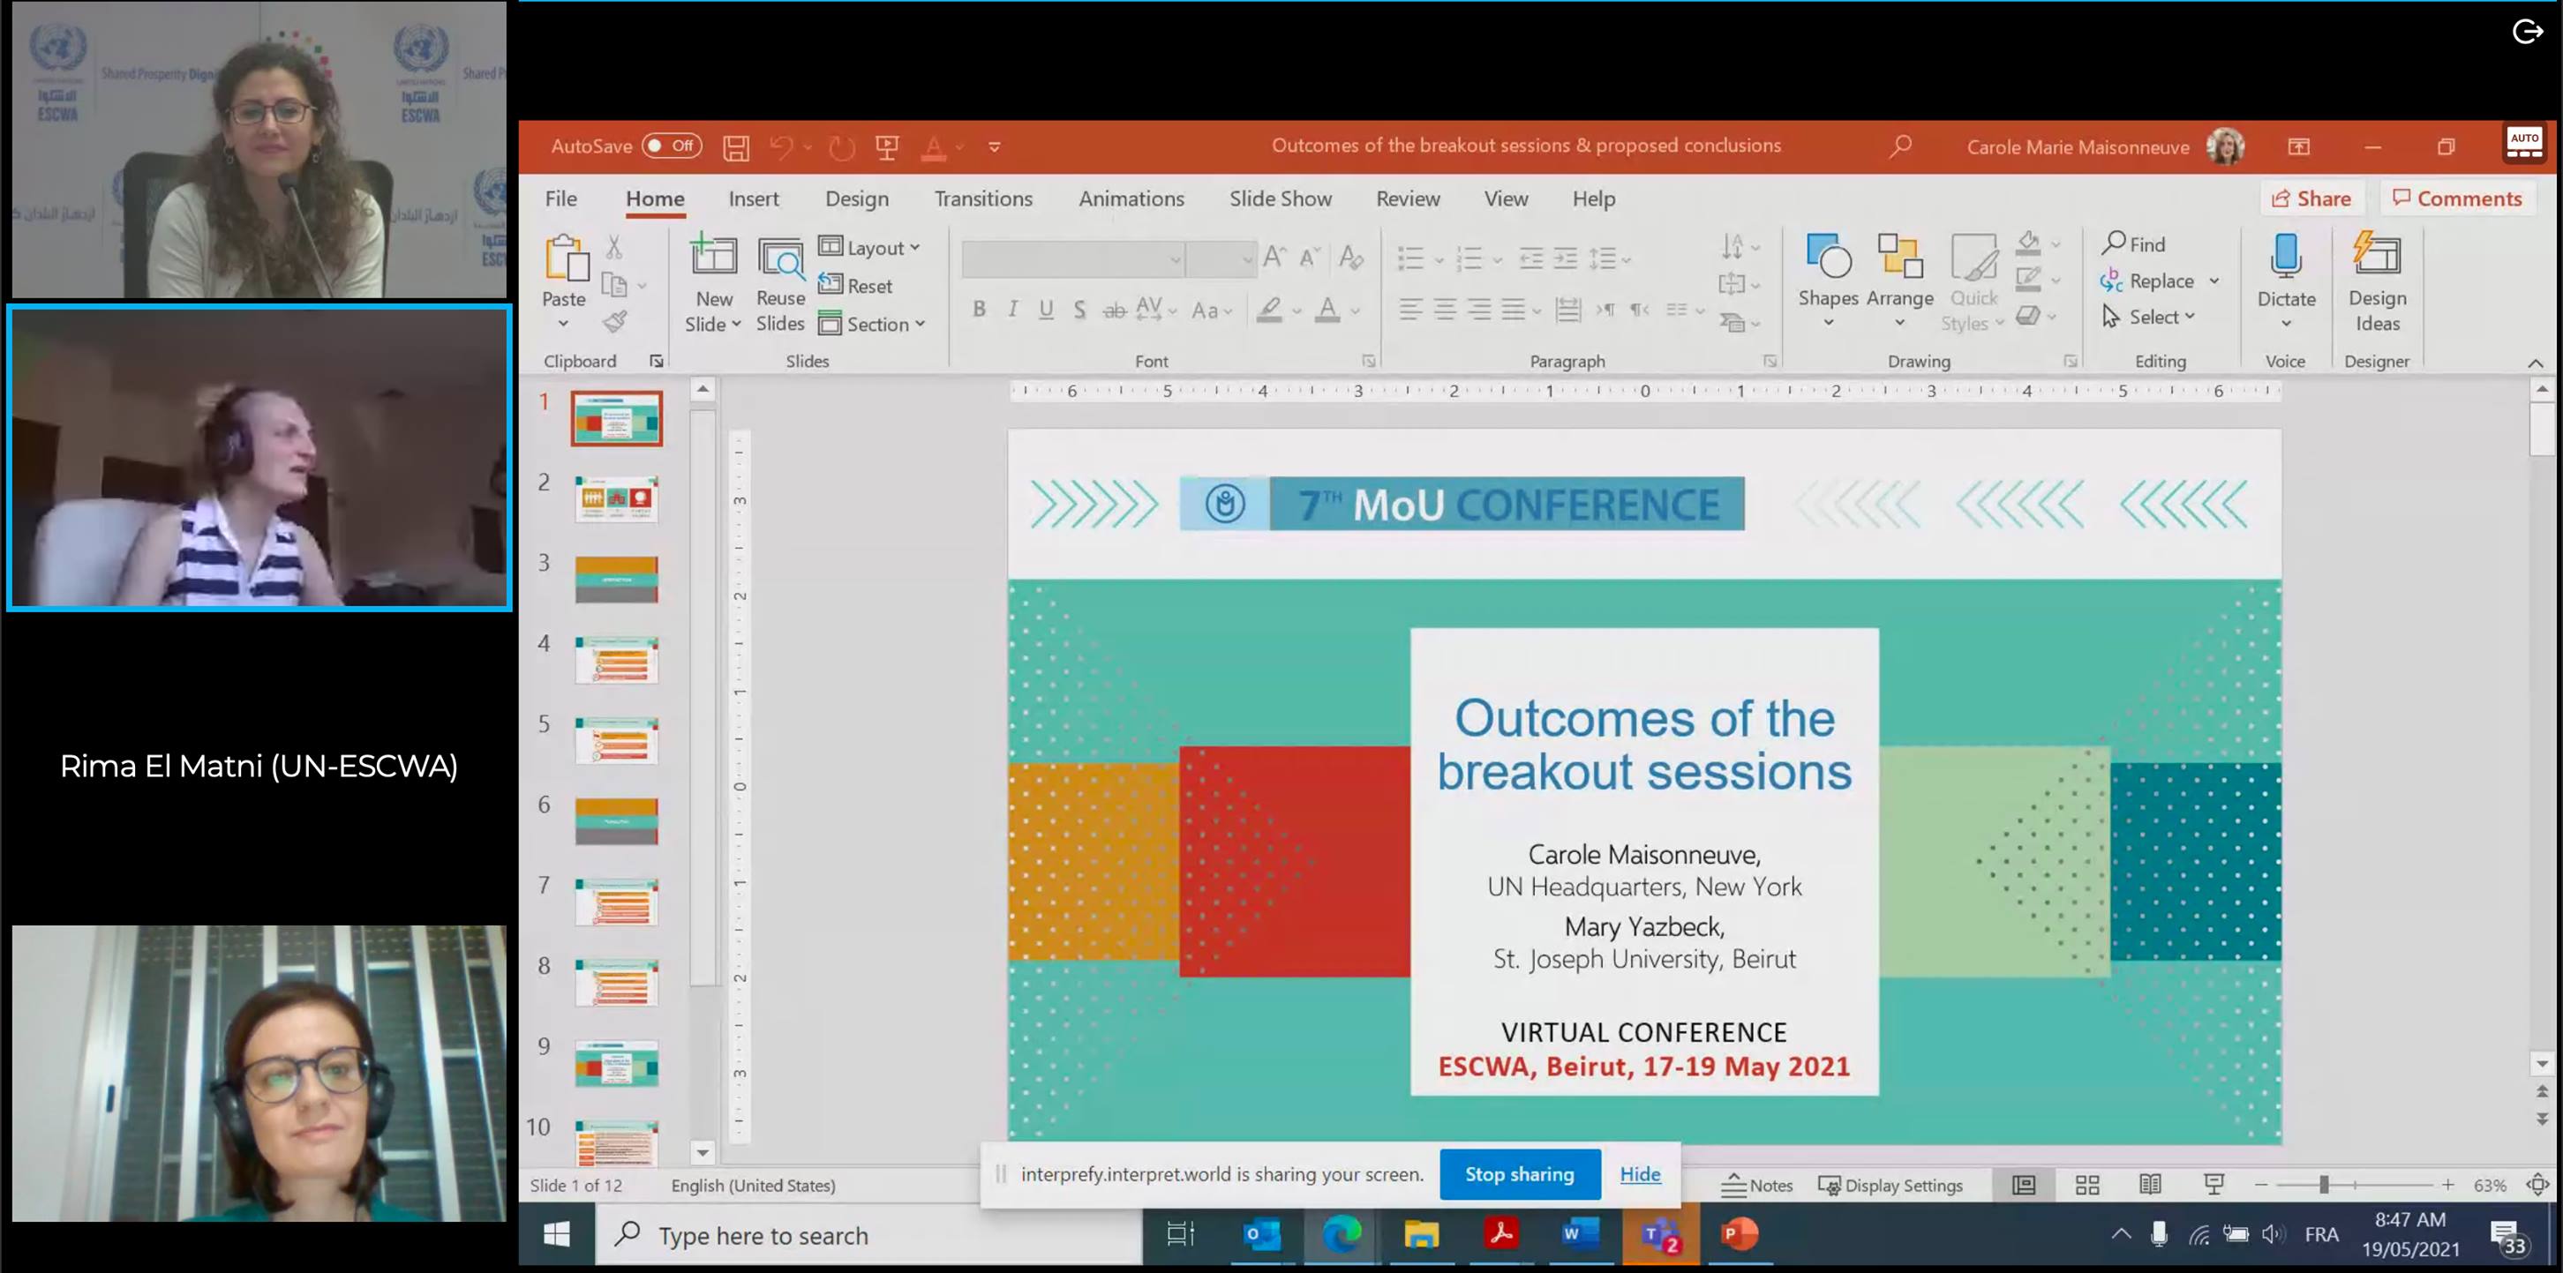Click the Hide link on sharing bar
The height and width of the screenshot is (1273, 2563).
tap(1640, 1174)
